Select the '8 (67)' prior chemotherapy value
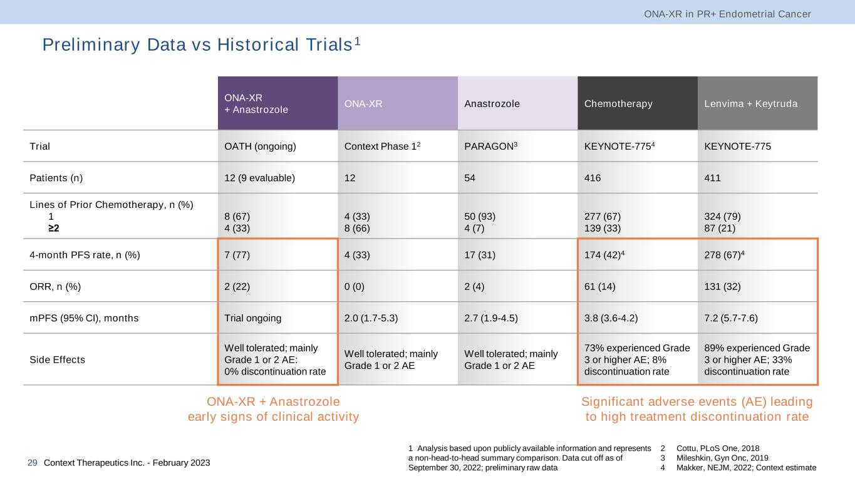The height and width of the screenshot is (481, 855). (237, 217)
